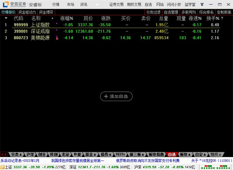Open 问问小安 assistant
Image resolution: width=233 pixels, height=170 pixels.
(174, 5)
